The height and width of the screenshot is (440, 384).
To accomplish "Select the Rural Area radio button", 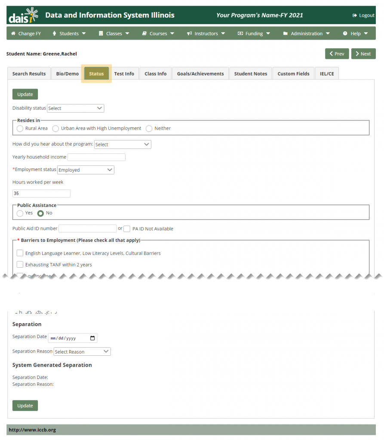I will click(x=20, y=128).
